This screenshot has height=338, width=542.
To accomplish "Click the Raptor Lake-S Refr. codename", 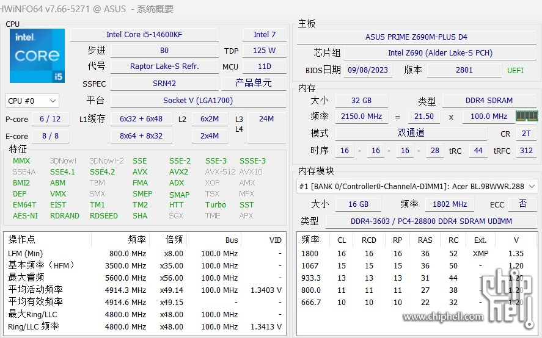I will [x=164, y=67].
